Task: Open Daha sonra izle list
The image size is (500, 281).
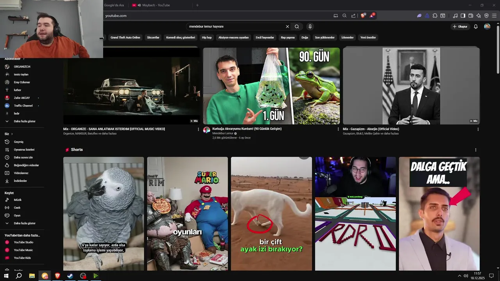Action: click(23, 158)
